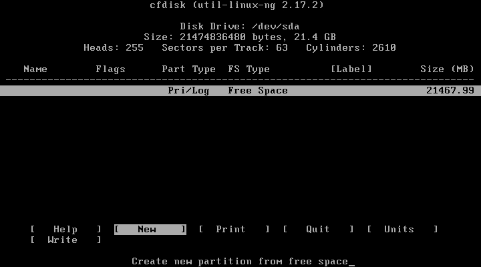Viewport: 481px width, 267px height.
Task: Click the Flags column header
Action: tap(111, 69)
